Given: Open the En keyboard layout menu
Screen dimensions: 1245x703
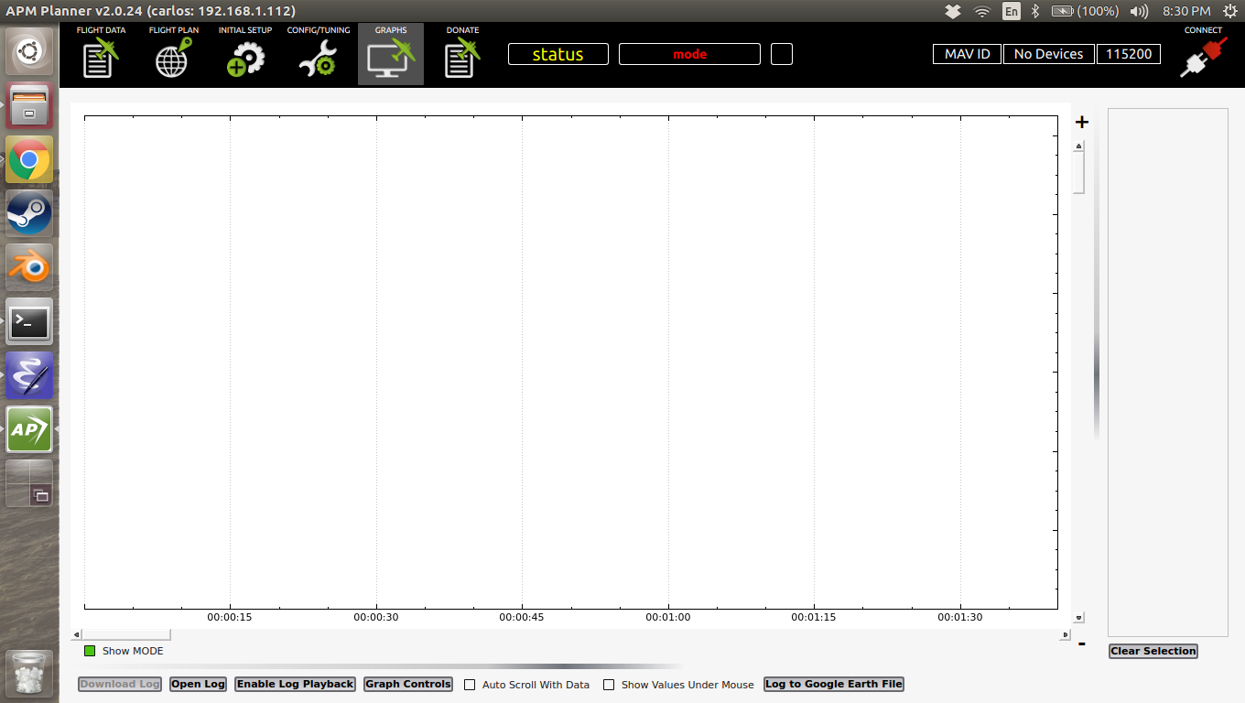Looking at the screenshot, I should pyautogui.click(x=1011, y=12).
